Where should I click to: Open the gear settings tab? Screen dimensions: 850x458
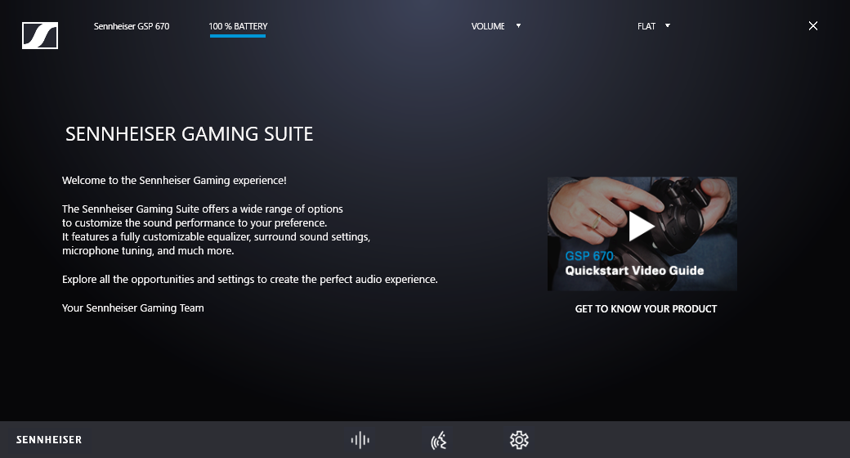click(519, 439)
